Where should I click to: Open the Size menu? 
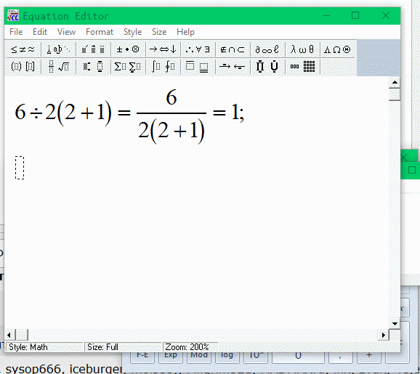coord(159,32)
